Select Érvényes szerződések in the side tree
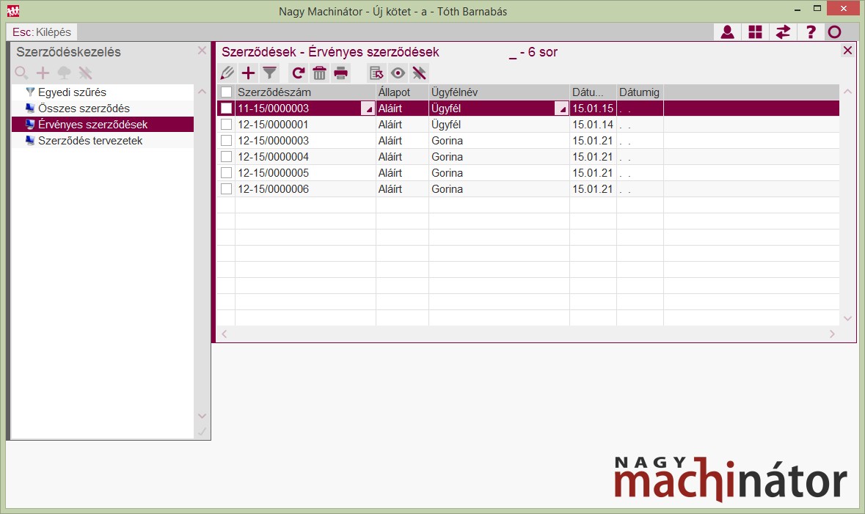The width and height of the screenshot is (865, 514). pyautogui.click(x=103, y=125)
